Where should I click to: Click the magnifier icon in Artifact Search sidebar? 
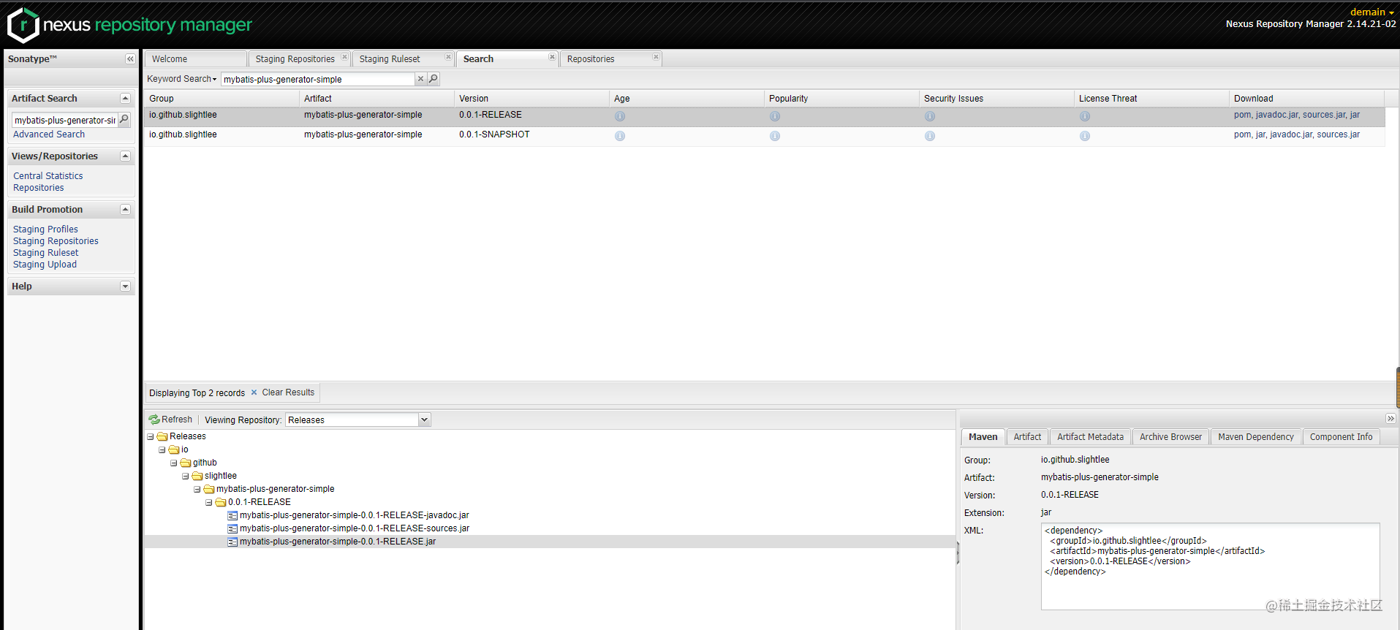coord(124,120)
